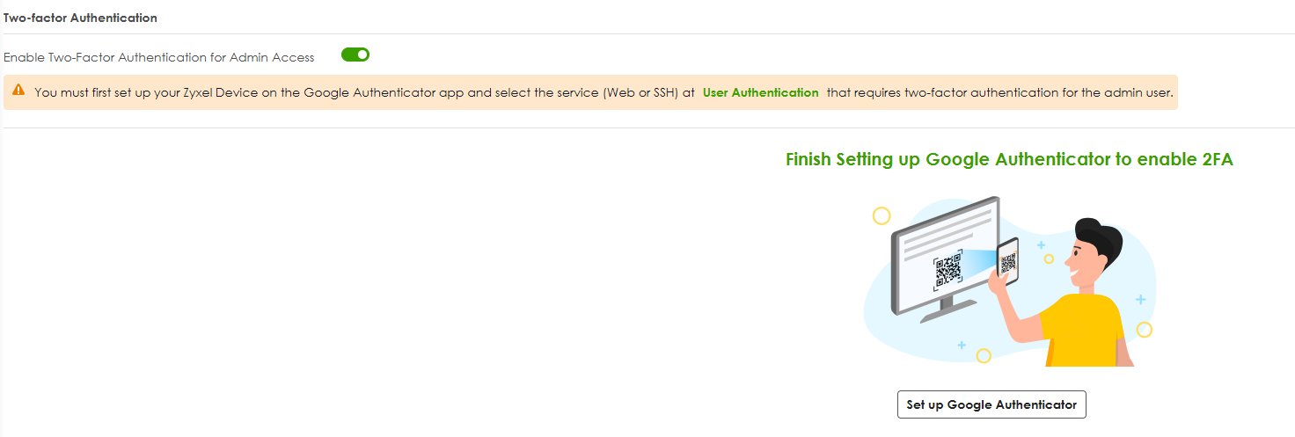Image resolution: width=1295 pixels, height=437 pixels.
Task: Click the yellow circle below the illustration
Action: [984, 355]
